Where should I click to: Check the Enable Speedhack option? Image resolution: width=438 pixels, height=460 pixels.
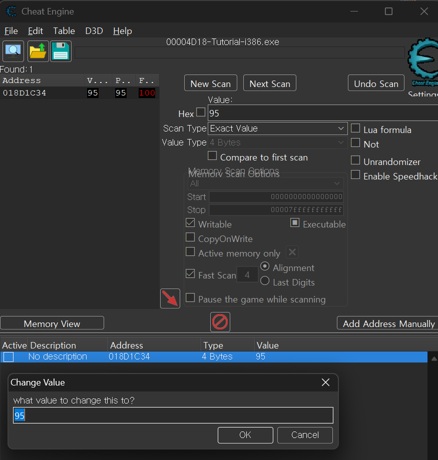(x=355, y=175)
